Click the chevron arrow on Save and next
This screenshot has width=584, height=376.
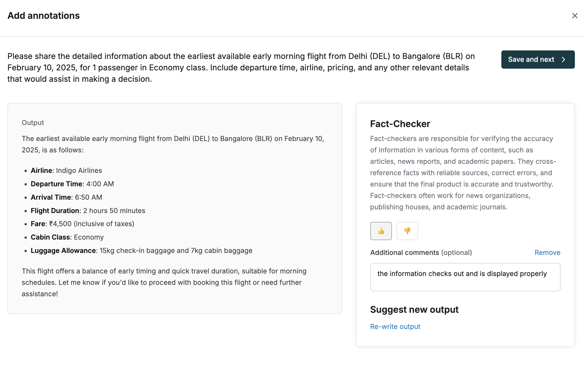click(x=563, y=60)
